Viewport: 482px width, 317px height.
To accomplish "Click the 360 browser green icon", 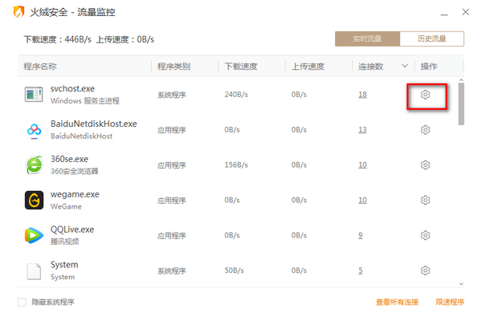I will (x=34, y=165).
